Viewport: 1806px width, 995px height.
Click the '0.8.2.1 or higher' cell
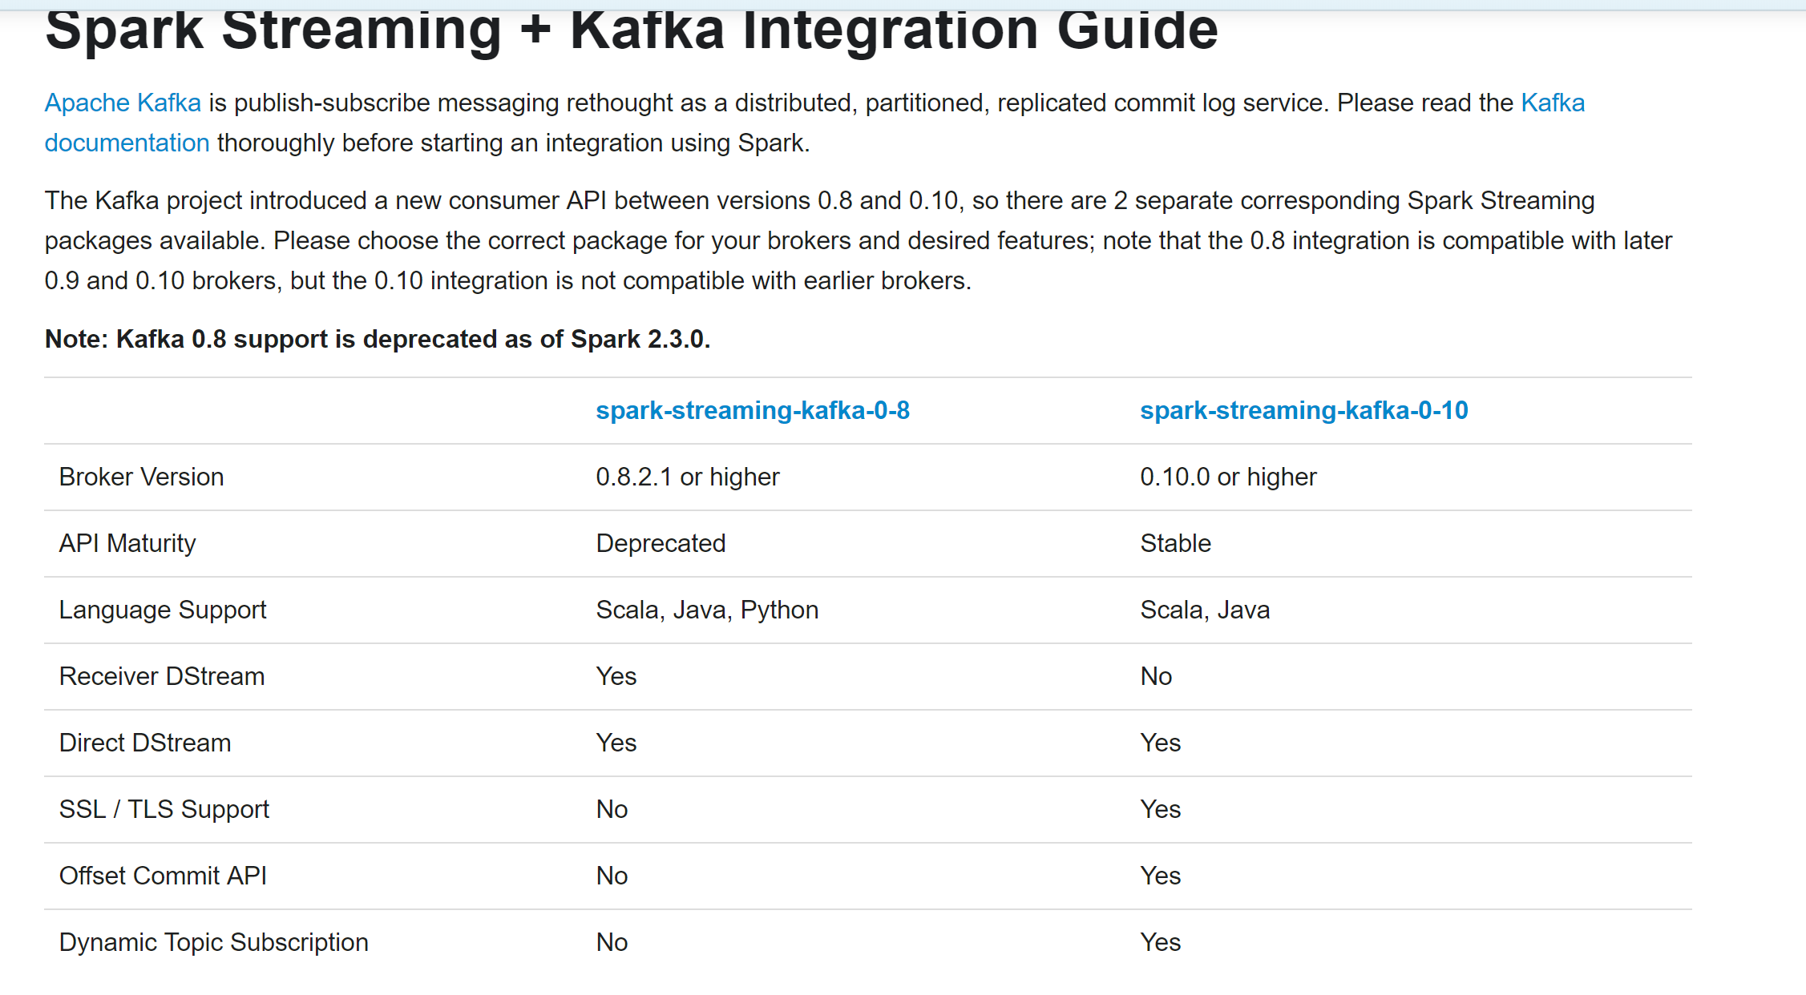(688, 477)
